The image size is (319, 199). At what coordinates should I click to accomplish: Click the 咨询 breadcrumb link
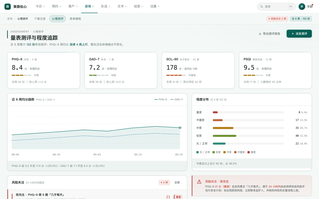[x=10, y=19]
